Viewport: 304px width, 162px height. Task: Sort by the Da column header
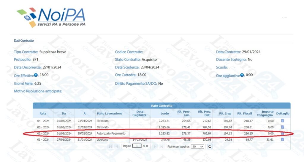coord(64,114)
